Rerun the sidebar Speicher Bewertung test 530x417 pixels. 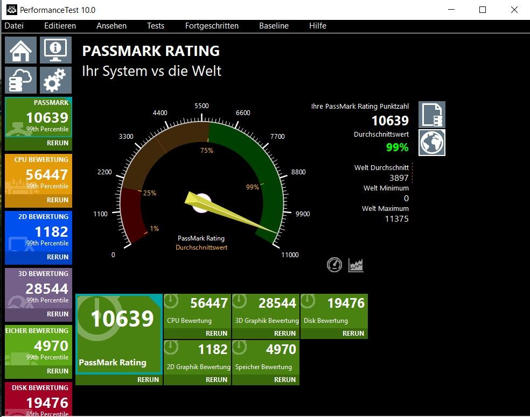point(58,371)
